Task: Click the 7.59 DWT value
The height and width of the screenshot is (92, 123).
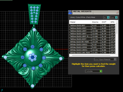Action: click(104, 53)
